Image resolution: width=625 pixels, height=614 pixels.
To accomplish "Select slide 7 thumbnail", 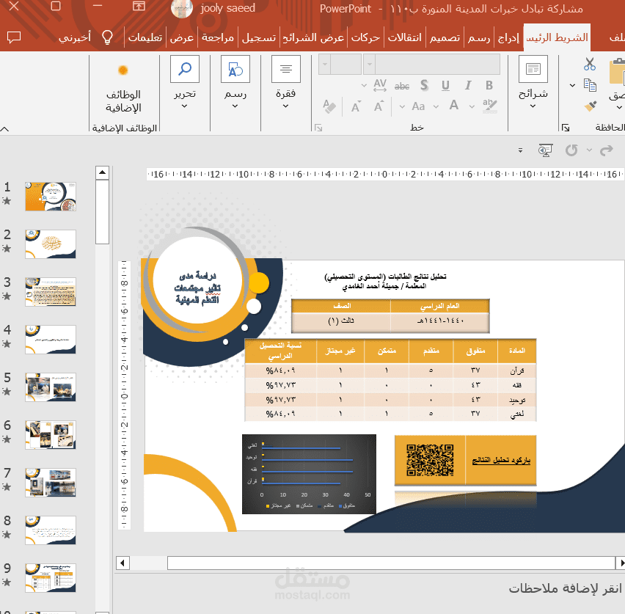I will (x=50, y=483).
